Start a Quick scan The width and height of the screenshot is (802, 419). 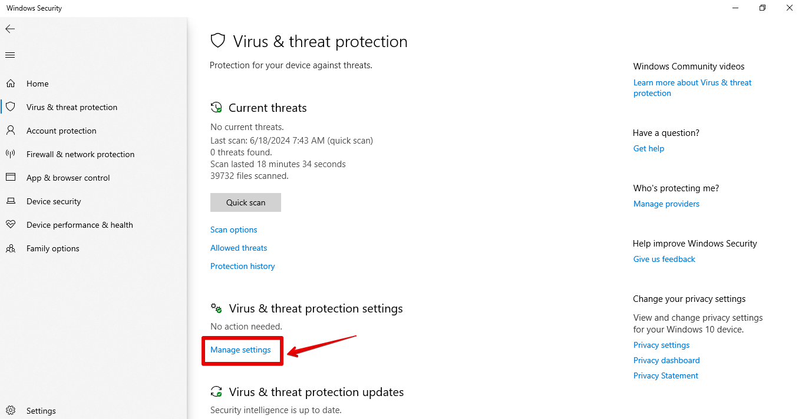(246, 202)
